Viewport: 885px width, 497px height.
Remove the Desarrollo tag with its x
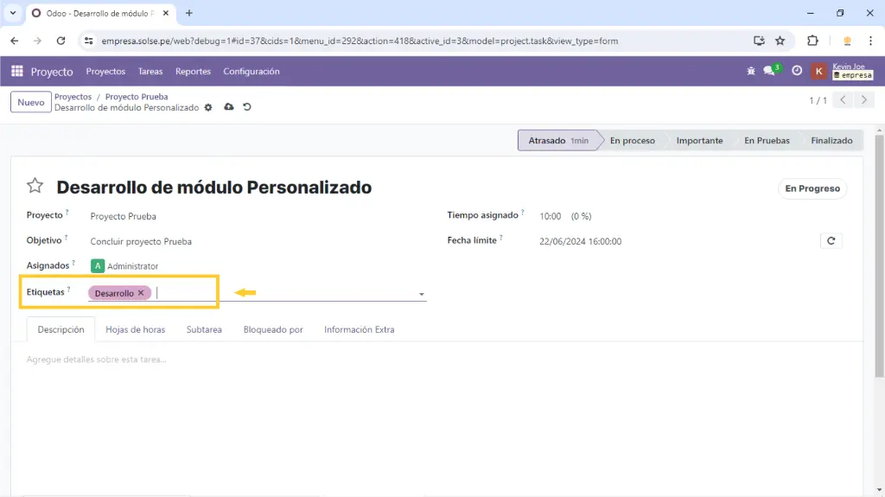[x=141, y=293]
